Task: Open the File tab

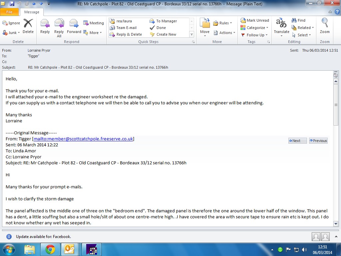Action: (x=9, y=12)
